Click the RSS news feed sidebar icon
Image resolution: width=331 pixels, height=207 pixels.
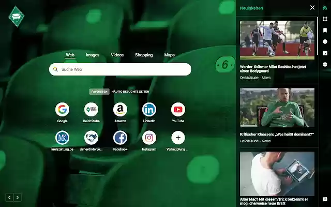point(325,8)
